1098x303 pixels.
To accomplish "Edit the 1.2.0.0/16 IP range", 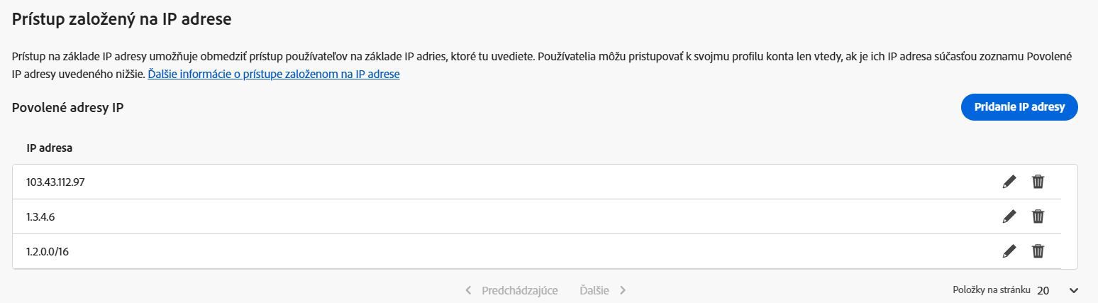I will click(x=1009, y=251).
